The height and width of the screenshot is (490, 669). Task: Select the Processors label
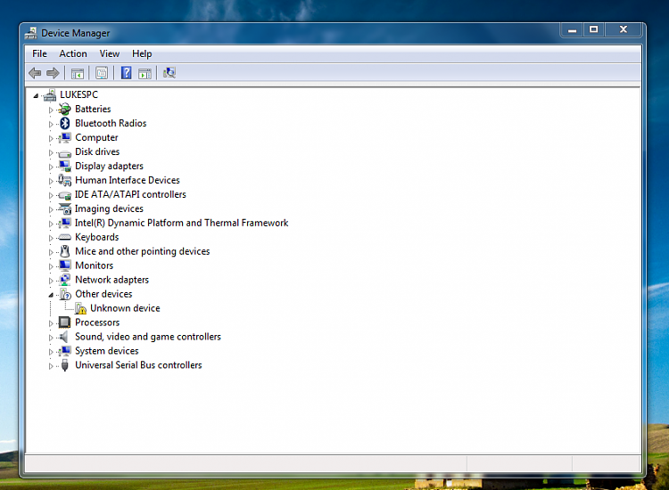tap(97, 323)
